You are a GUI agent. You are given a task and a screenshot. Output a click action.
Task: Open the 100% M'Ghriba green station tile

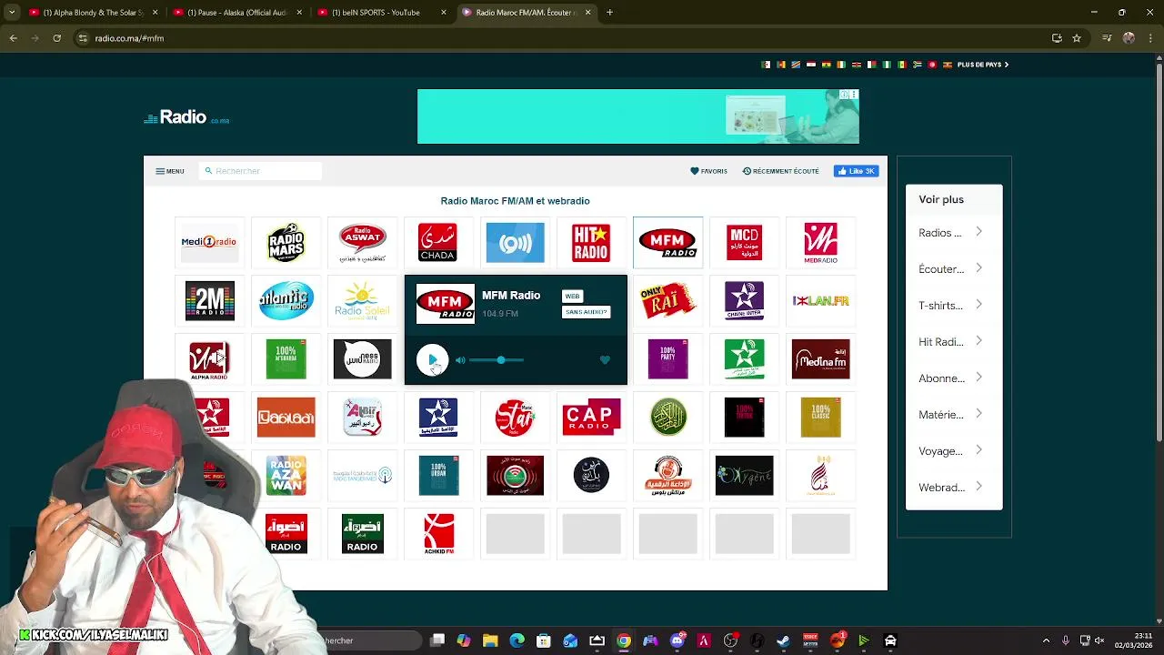point(286,358)
